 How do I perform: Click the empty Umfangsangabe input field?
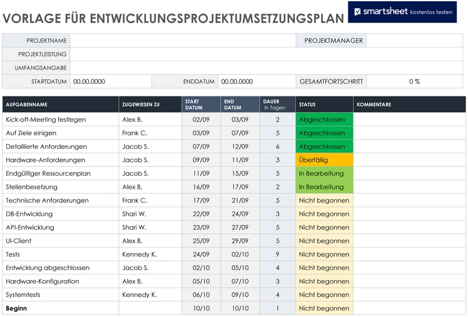(267, 68)
